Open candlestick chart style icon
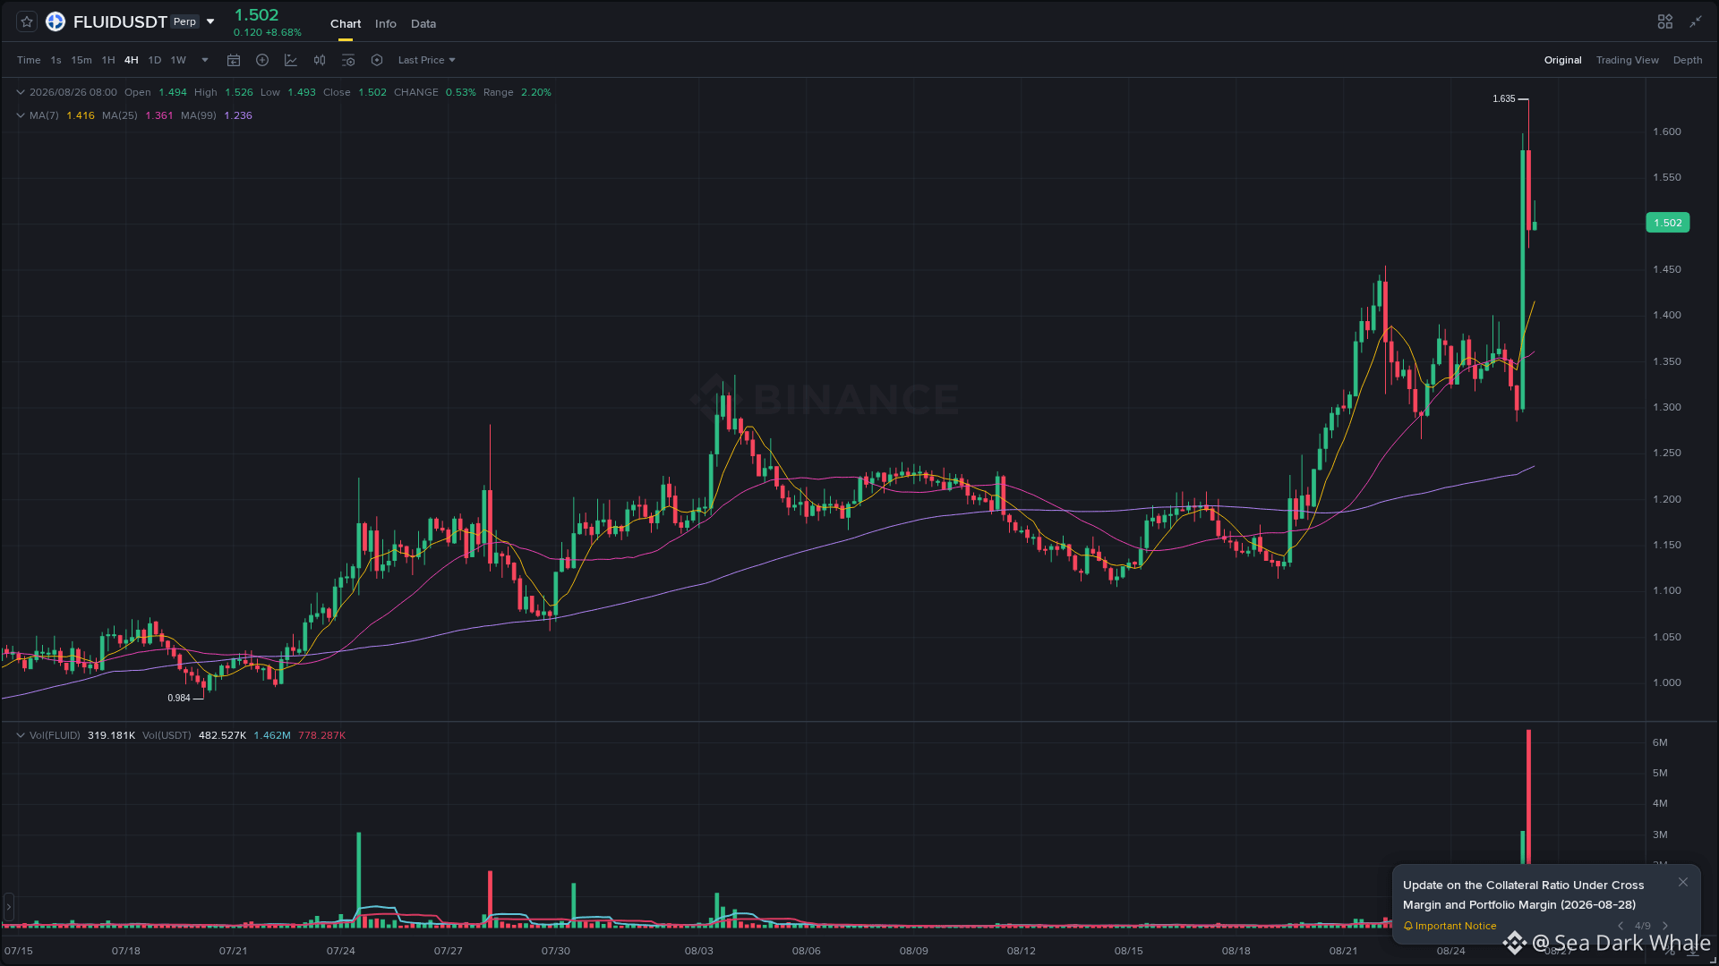 pos(320,60)
